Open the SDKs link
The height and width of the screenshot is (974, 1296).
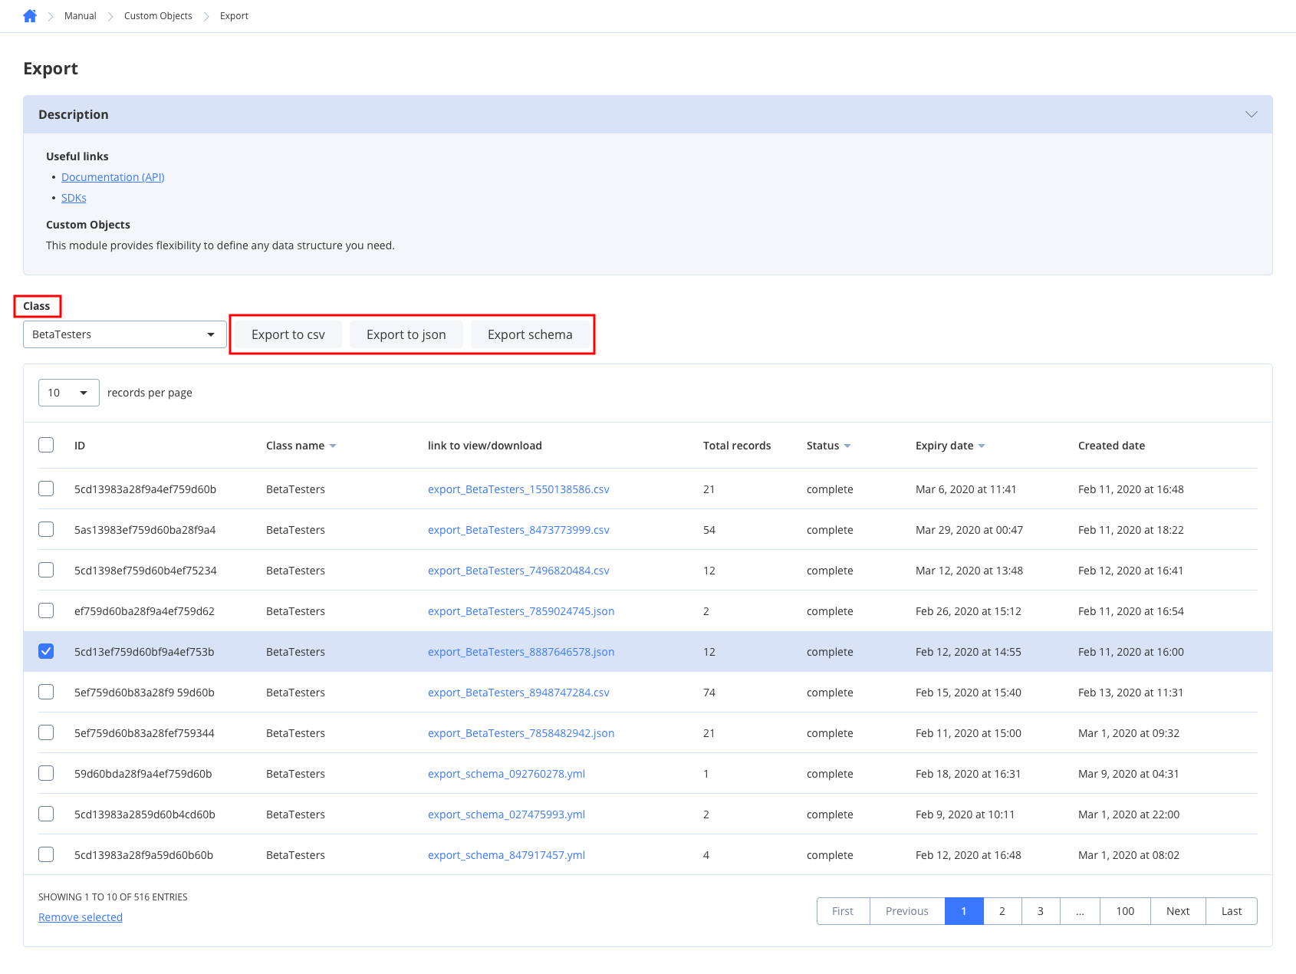[74, 198]
